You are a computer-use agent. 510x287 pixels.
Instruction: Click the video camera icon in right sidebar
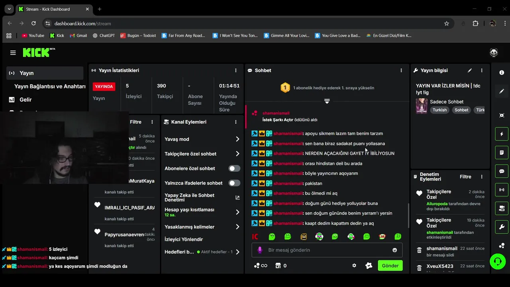pos(502,208)
